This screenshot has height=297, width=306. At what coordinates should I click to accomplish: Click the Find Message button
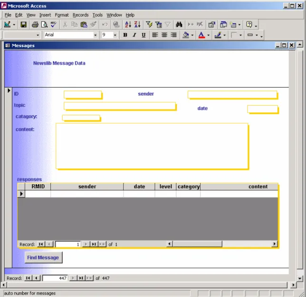click(43, 257)
